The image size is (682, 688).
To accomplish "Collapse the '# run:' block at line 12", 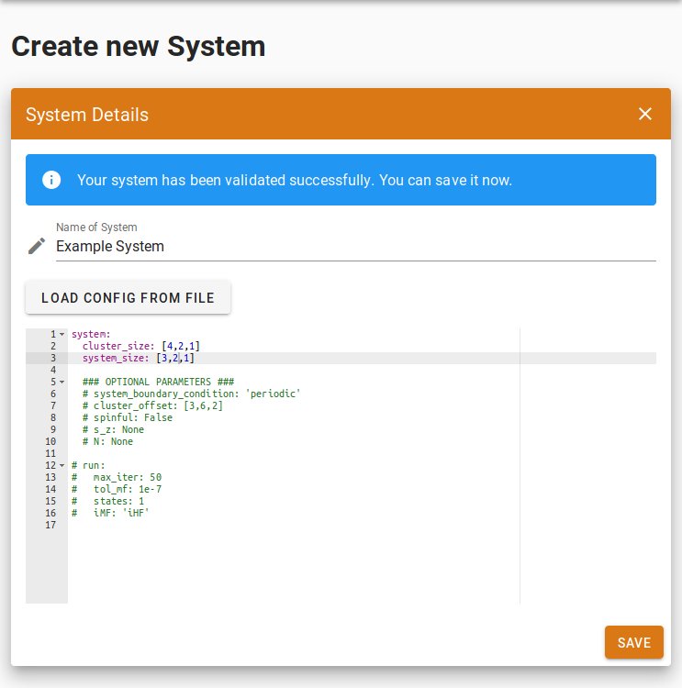I will 62,465.
